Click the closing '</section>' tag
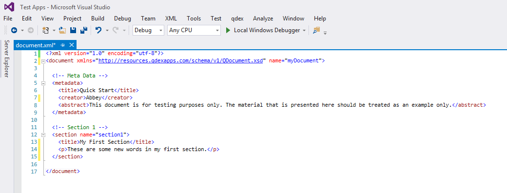Viewport: 507px width, 193px height. (x=68, y=157)
